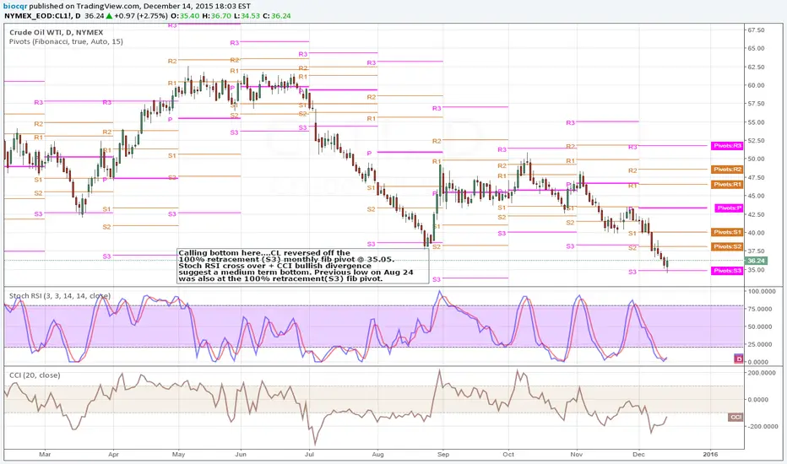Click the D line tag in Stoch RSI pane
The height and width of the screenshot is (464, 787).
(738, 359)
